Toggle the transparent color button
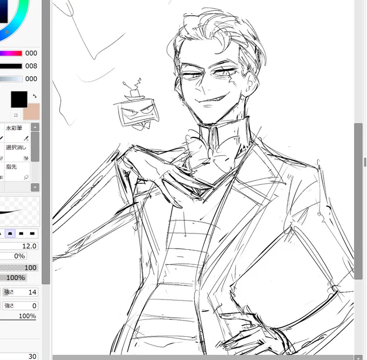The width and height of the screenshot is (367, 360). click(16, 115)
